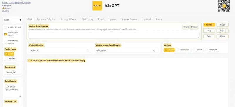
Task: Select the MyData collection radio
Action: 10,59
